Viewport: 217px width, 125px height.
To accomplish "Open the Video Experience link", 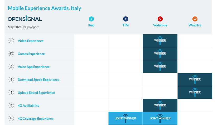I will (x=31, y=41).
